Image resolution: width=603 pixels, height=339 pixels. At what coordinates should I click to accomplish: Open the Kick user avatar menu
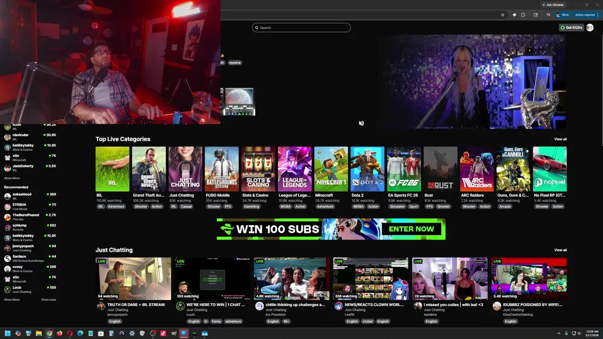click(x=589, y=27)
